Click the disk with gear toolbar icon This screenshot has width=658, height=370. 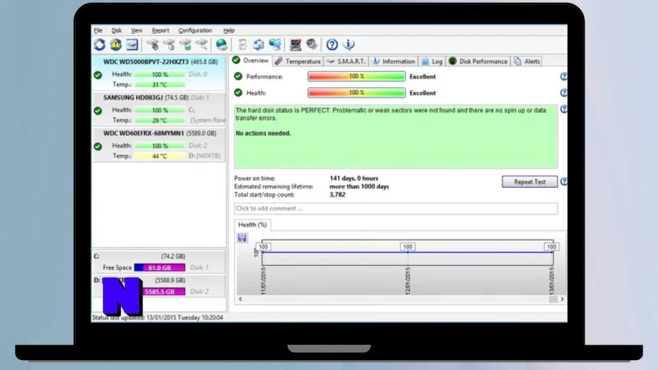[153, 44]
